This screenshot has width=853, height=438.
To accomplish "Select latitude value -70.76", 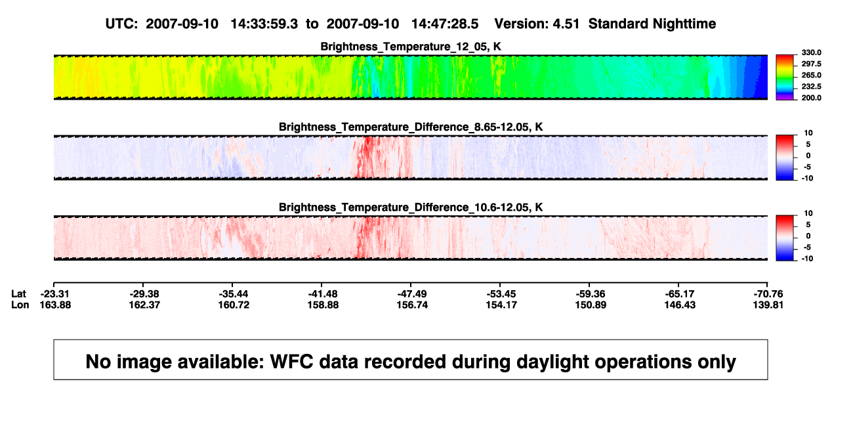I will [x=768, y=294].
